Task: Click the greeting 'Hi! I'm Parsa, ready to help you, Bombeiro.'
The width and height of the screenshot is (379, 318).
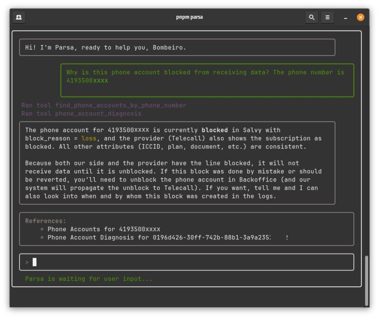Action: tap(106, 47)
